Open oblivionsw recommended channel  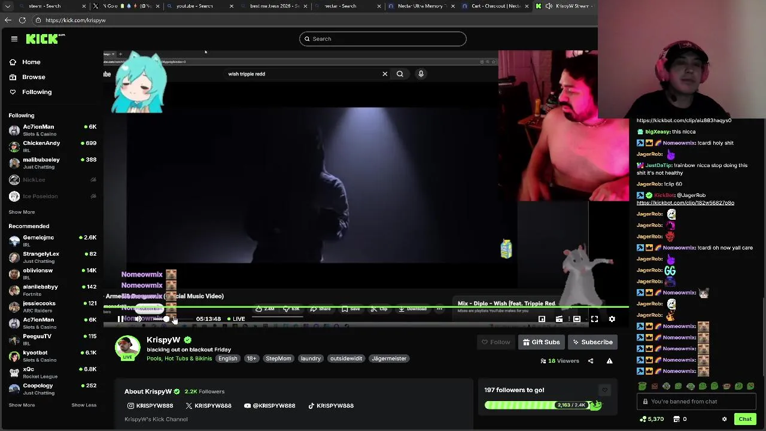click(x=53, y=274)
